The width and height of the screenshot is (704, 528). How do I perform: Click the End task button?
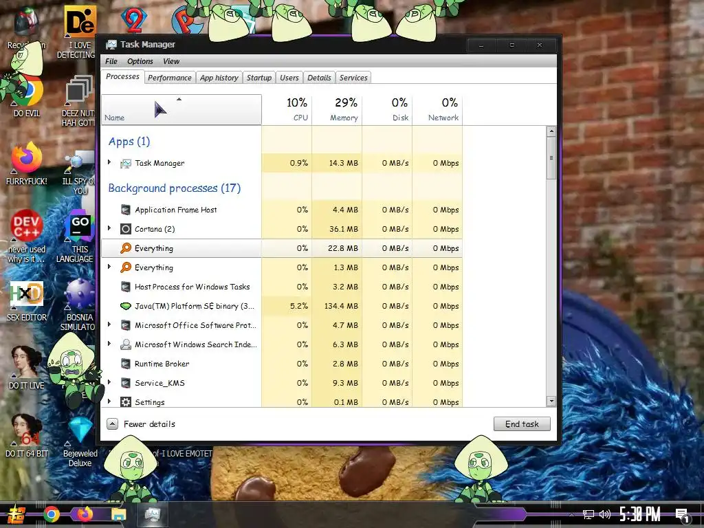[x=522, y=423]
